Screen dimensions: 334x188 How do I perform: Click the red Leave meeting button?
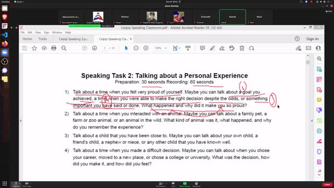coord(327,184)
